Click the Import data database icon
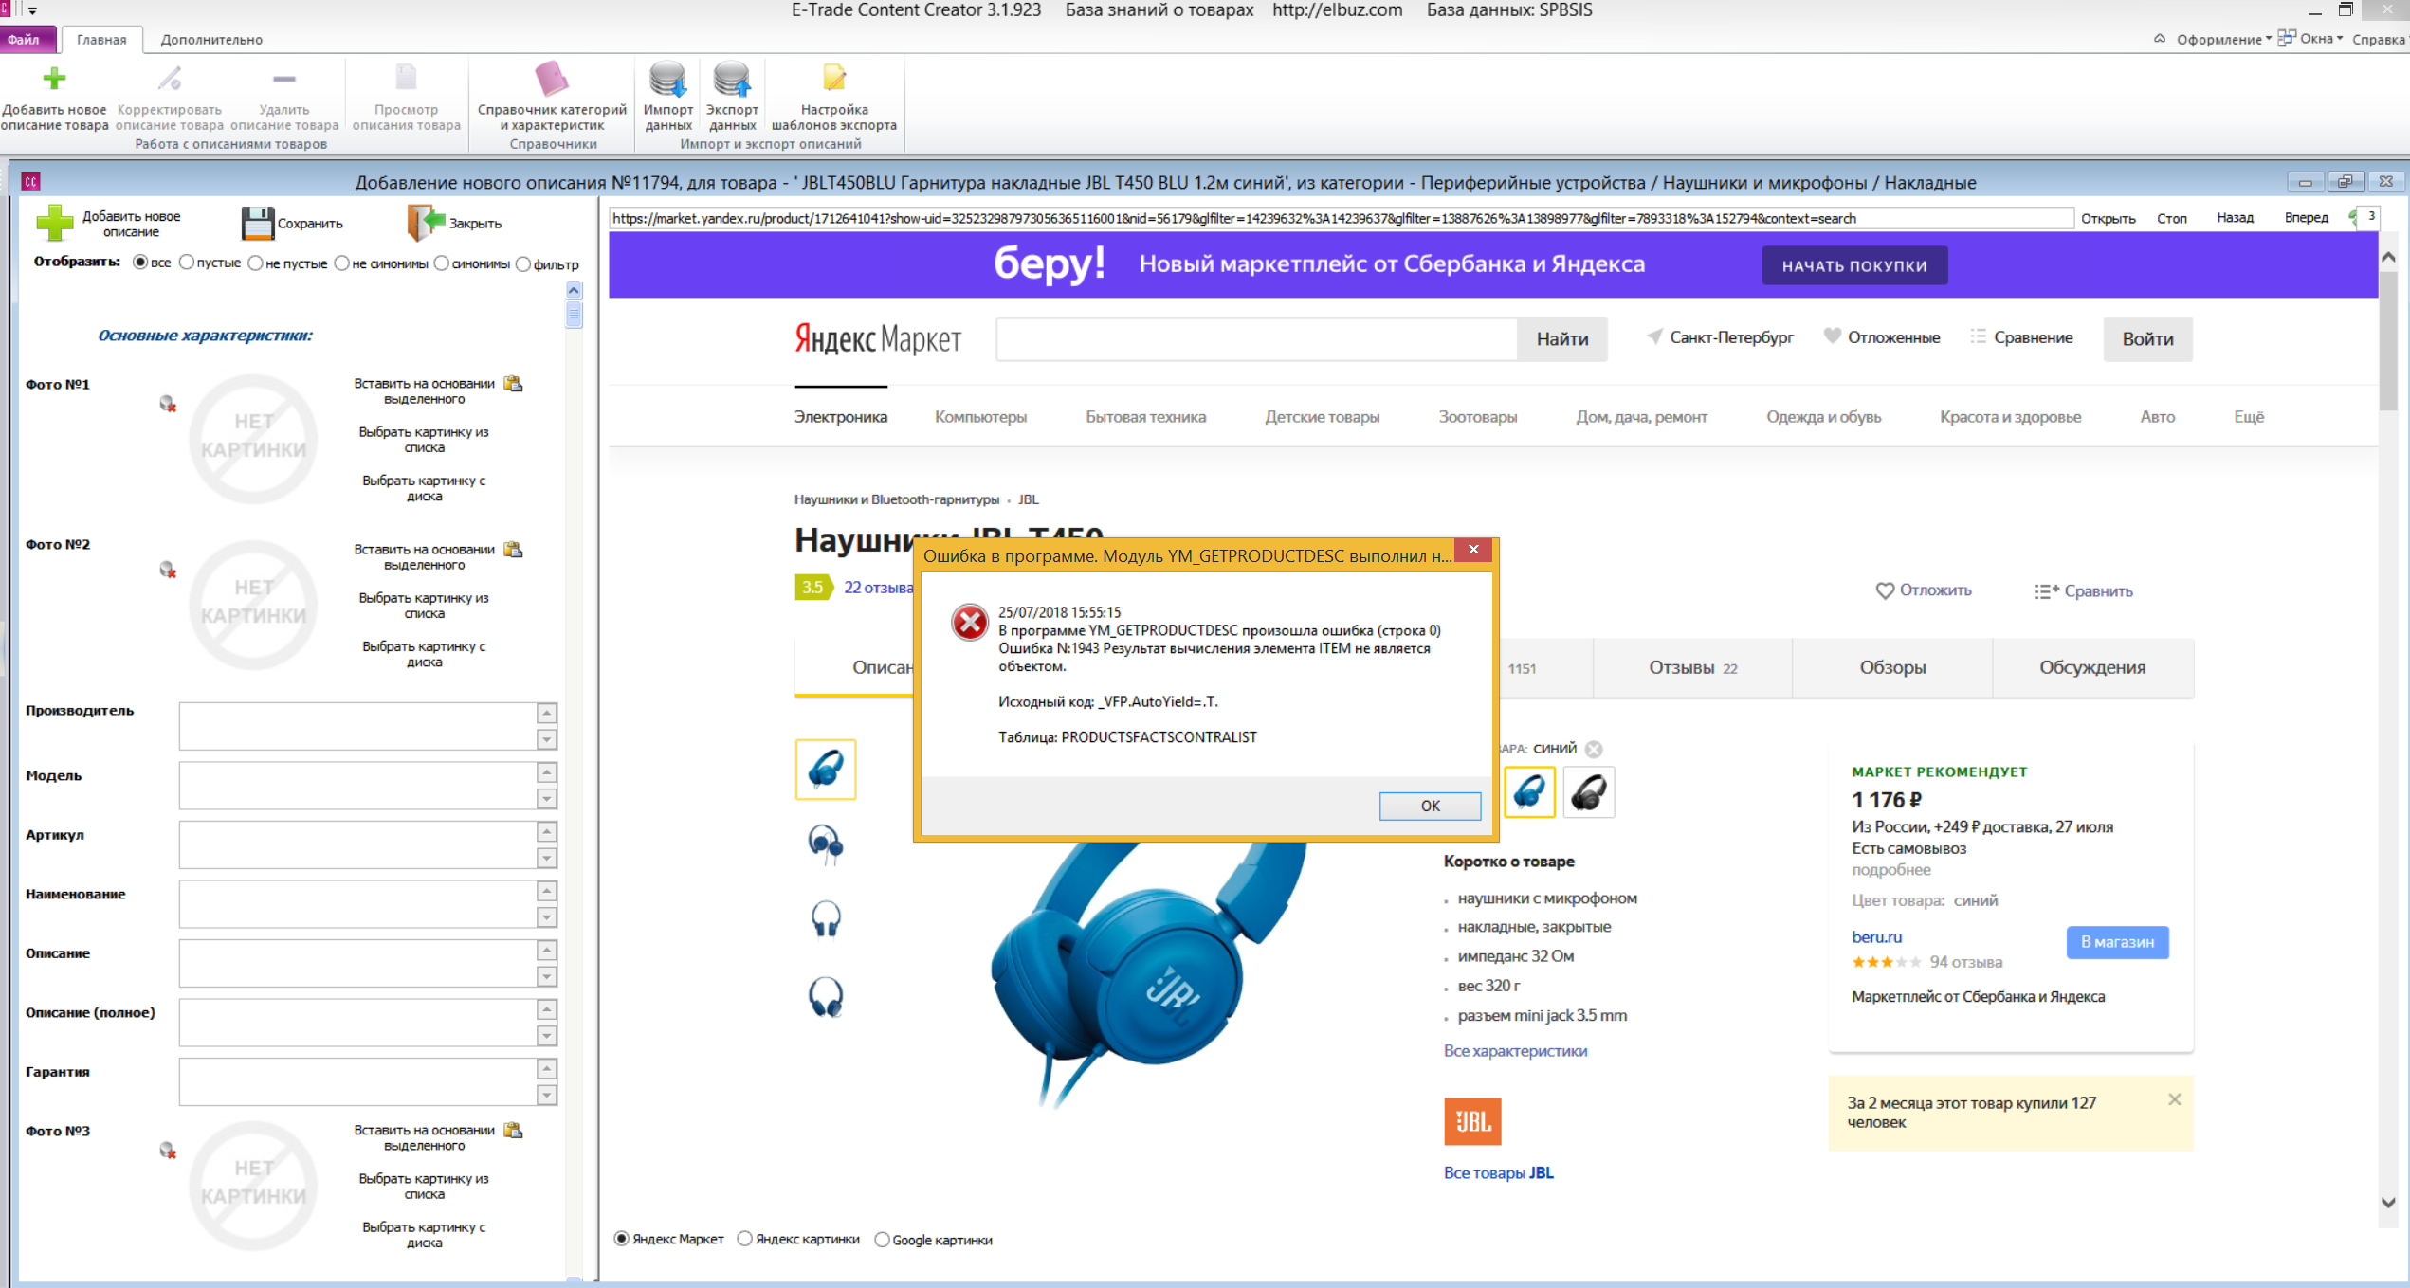The image size is (2410, 1288). pos(667,79)
